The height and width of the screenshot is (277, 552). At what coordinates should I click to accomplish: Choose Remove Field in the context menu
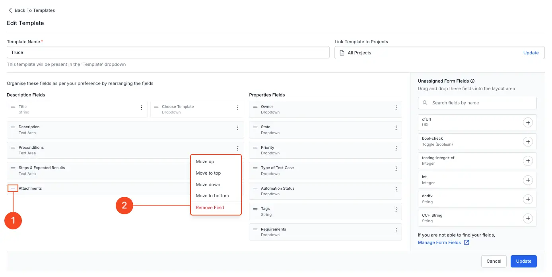pos(210,208)
